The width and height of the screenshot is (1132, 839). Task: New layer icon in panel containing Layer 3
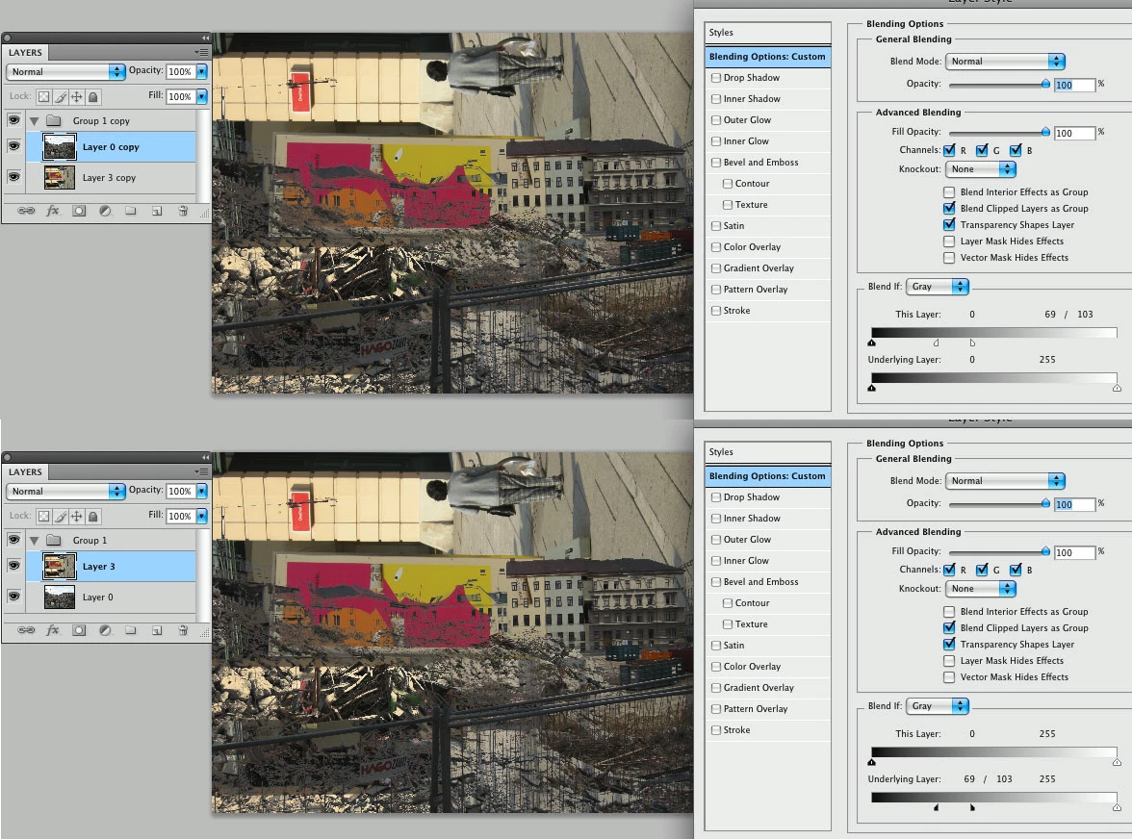click(x=157, y=630)
